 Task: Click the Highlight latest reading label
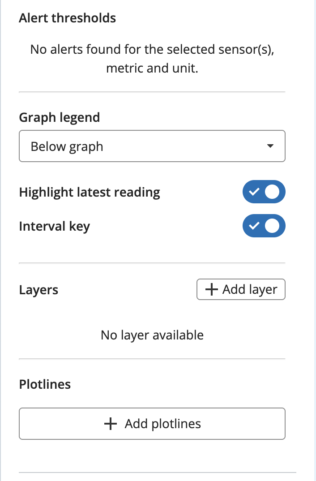90,193
